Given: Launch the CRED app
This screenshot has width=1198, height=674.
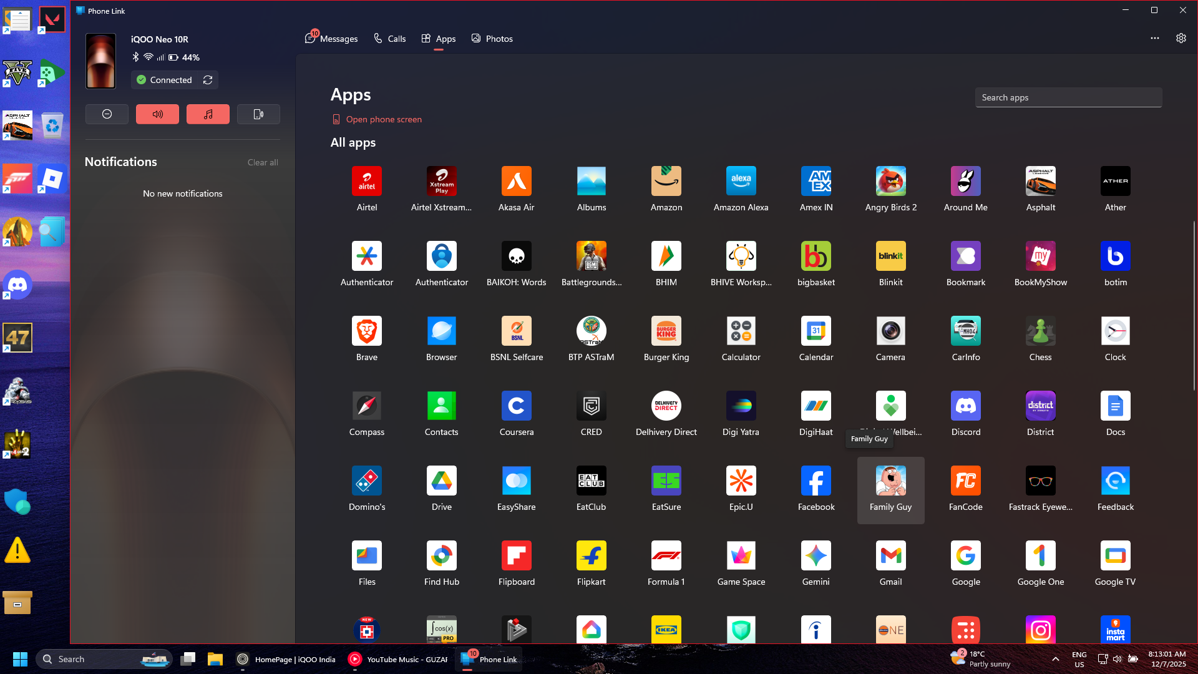Looking at the screenshot, I should (591, 406).
